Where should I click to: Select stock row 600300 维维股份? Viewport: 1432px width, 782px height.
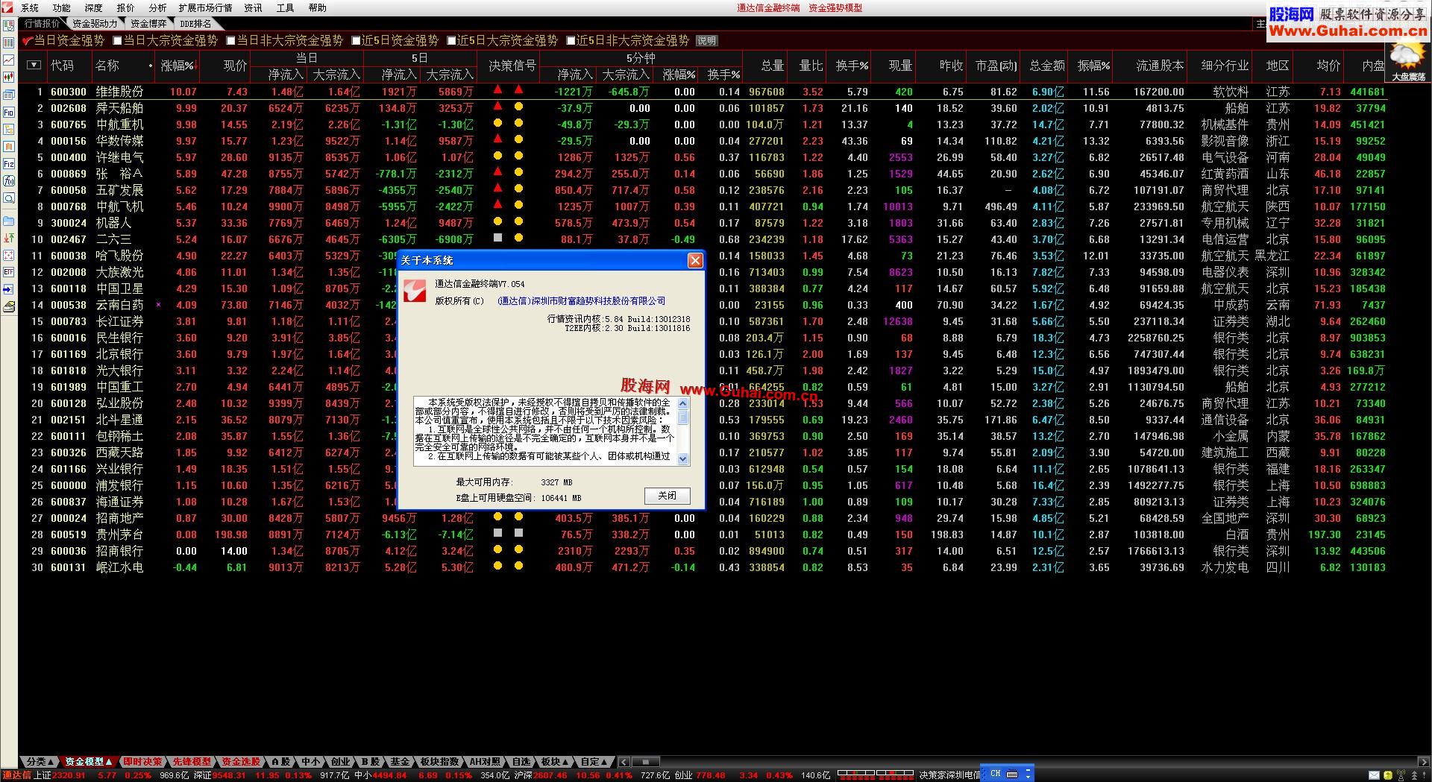click(703, 92)
